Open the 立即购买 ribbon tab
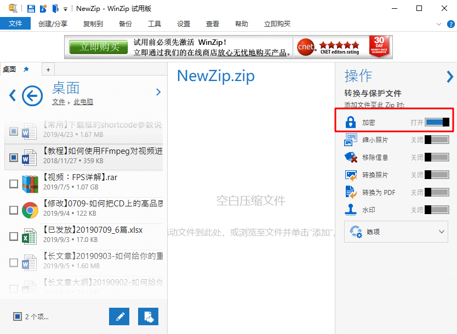Image resolution: width=457 pixels, height=334 pixels. point(277,24)
